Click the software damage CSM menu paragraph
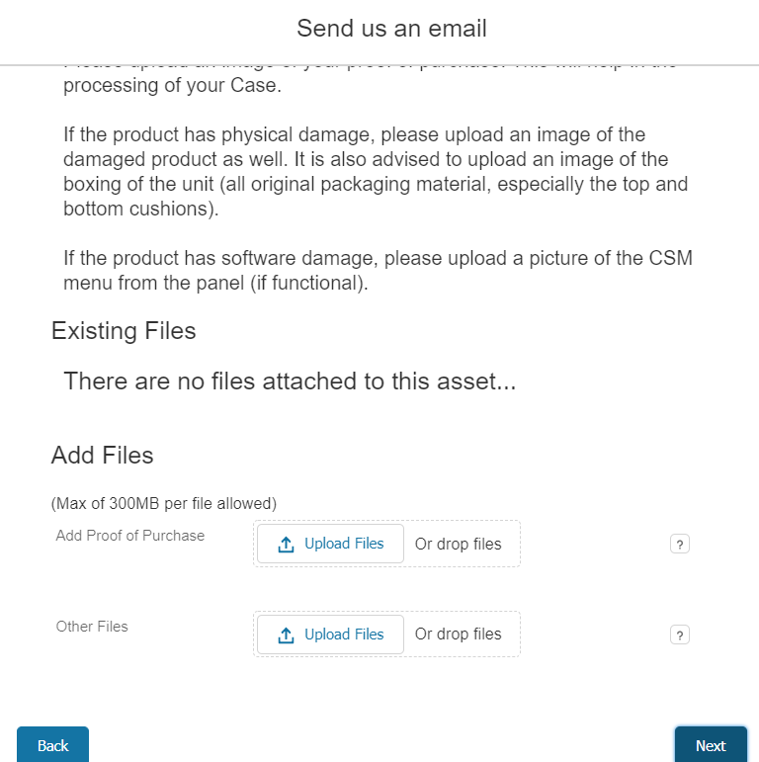 tap(378, 272)
